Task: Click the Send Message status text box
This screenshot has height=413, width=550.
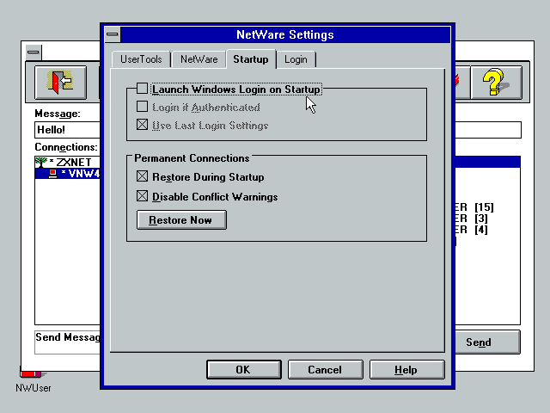Action: (x=67, y=342)
